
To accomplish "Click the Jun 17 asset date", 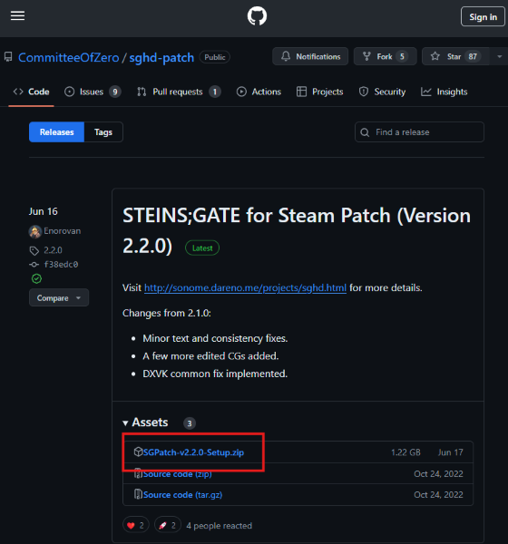I will [450, 452].
